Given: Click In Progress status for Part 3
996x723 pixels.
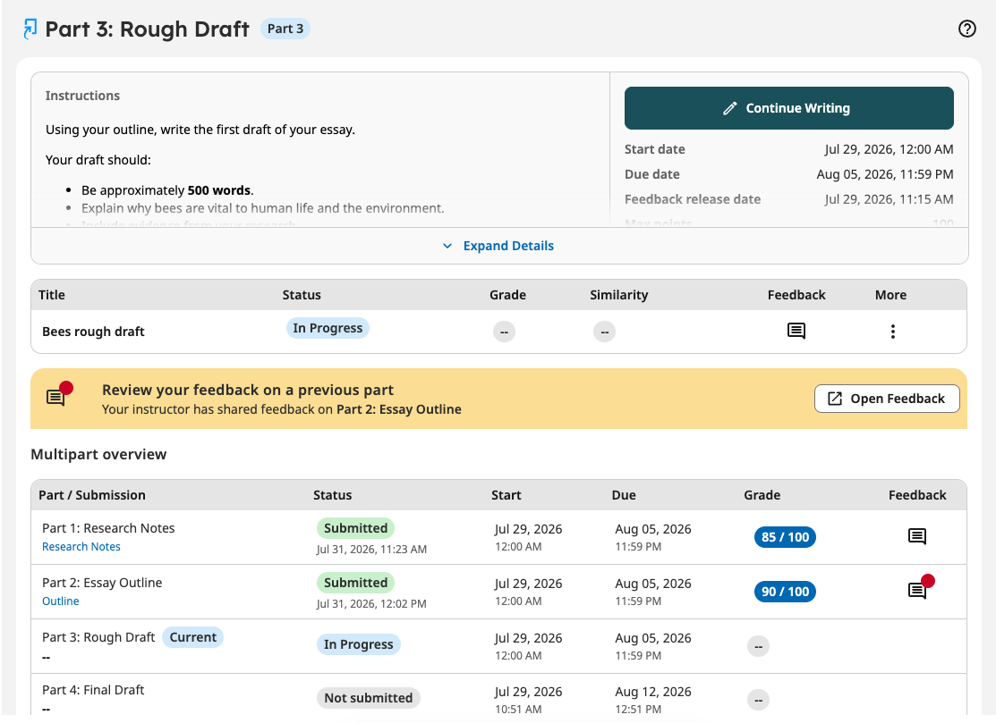Looking at the screenshot, I should pos(358,644).
